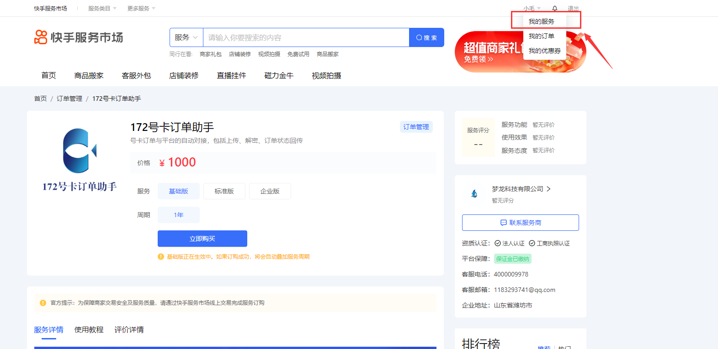Click the 保证金已缴纳 badge
Screen dimensions: 718x349
513,259
